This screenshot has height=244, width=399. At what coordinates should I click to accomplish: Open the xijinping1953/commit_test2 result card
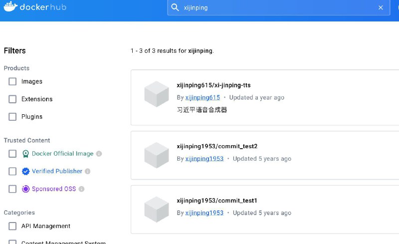[x=265, y=155]
